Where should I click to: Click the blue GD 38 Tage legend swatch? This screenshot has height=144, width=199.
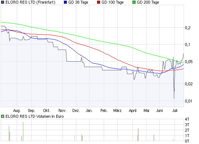tap(65, 2)
